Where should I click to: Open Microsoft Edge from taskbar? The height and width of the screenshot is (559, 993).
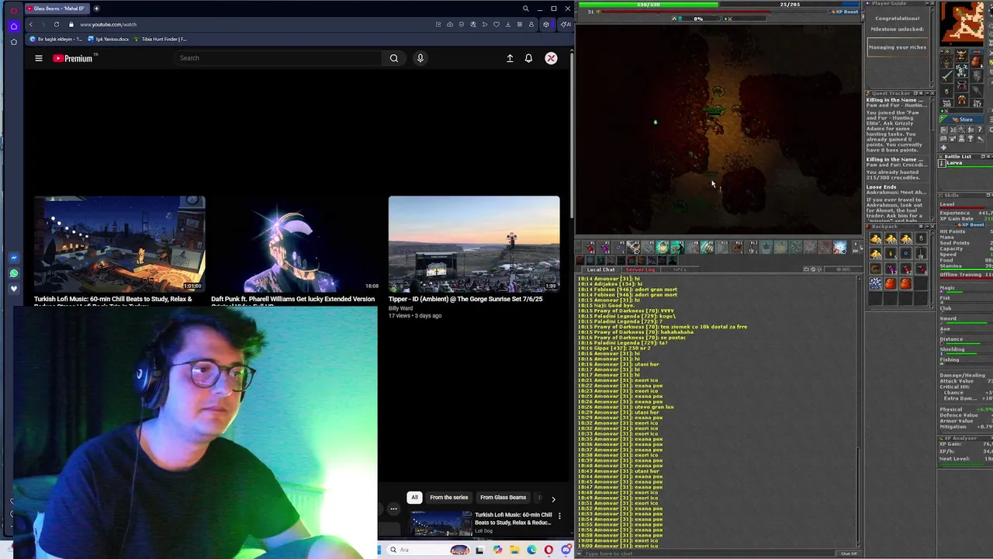pyautogui.click(x=531, y=550)
